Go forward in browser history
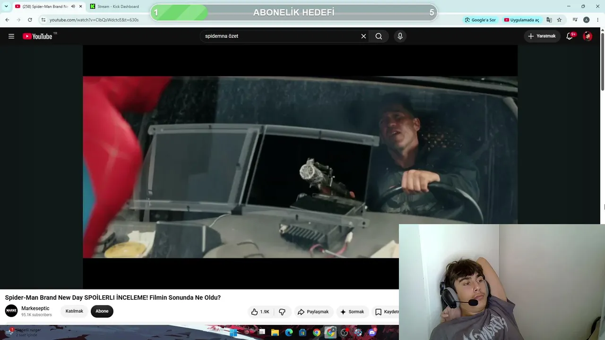Screen dimensions: 605x340 [18, 20]
